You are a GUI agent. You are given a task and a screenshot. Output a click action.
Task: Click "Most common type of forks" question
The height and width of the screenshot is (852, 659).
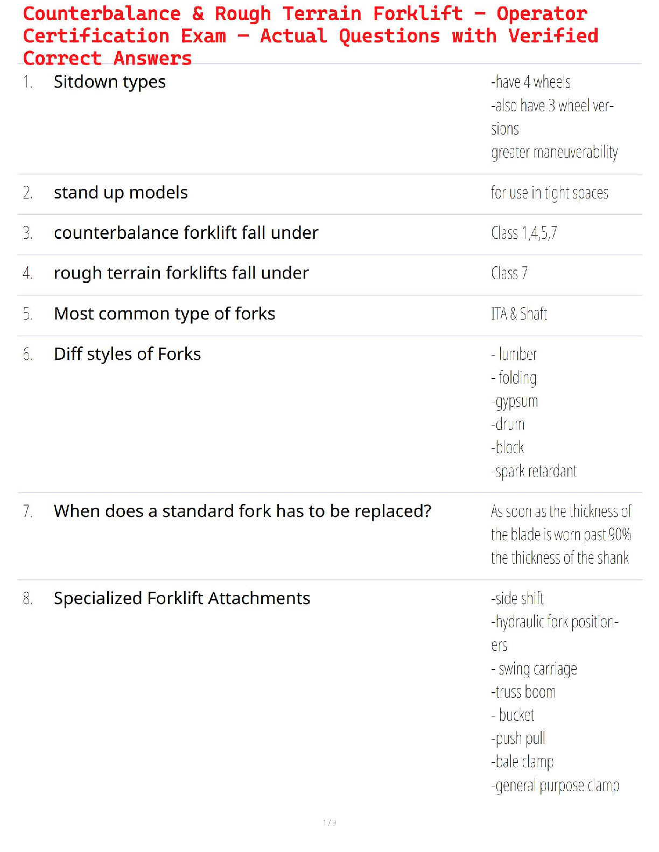pyautogui.click(x=164, y=314)
